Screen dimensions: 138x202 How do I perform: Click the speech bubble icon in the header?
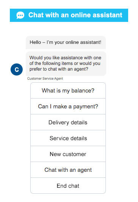pos(20,15)
